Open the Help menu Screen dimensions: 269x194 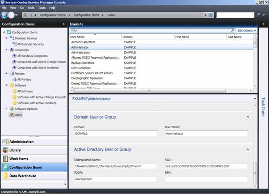pos(52,8)
